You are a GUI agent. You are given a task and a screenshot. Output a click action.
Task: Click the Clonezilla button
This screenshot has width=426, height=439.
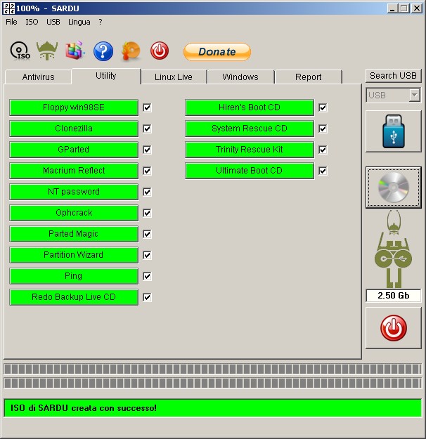coord(74,129)
